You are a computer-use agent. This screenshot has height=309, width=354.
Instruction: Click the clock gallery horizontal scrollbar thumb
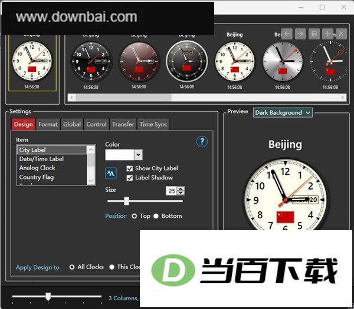tap(123, 98)
